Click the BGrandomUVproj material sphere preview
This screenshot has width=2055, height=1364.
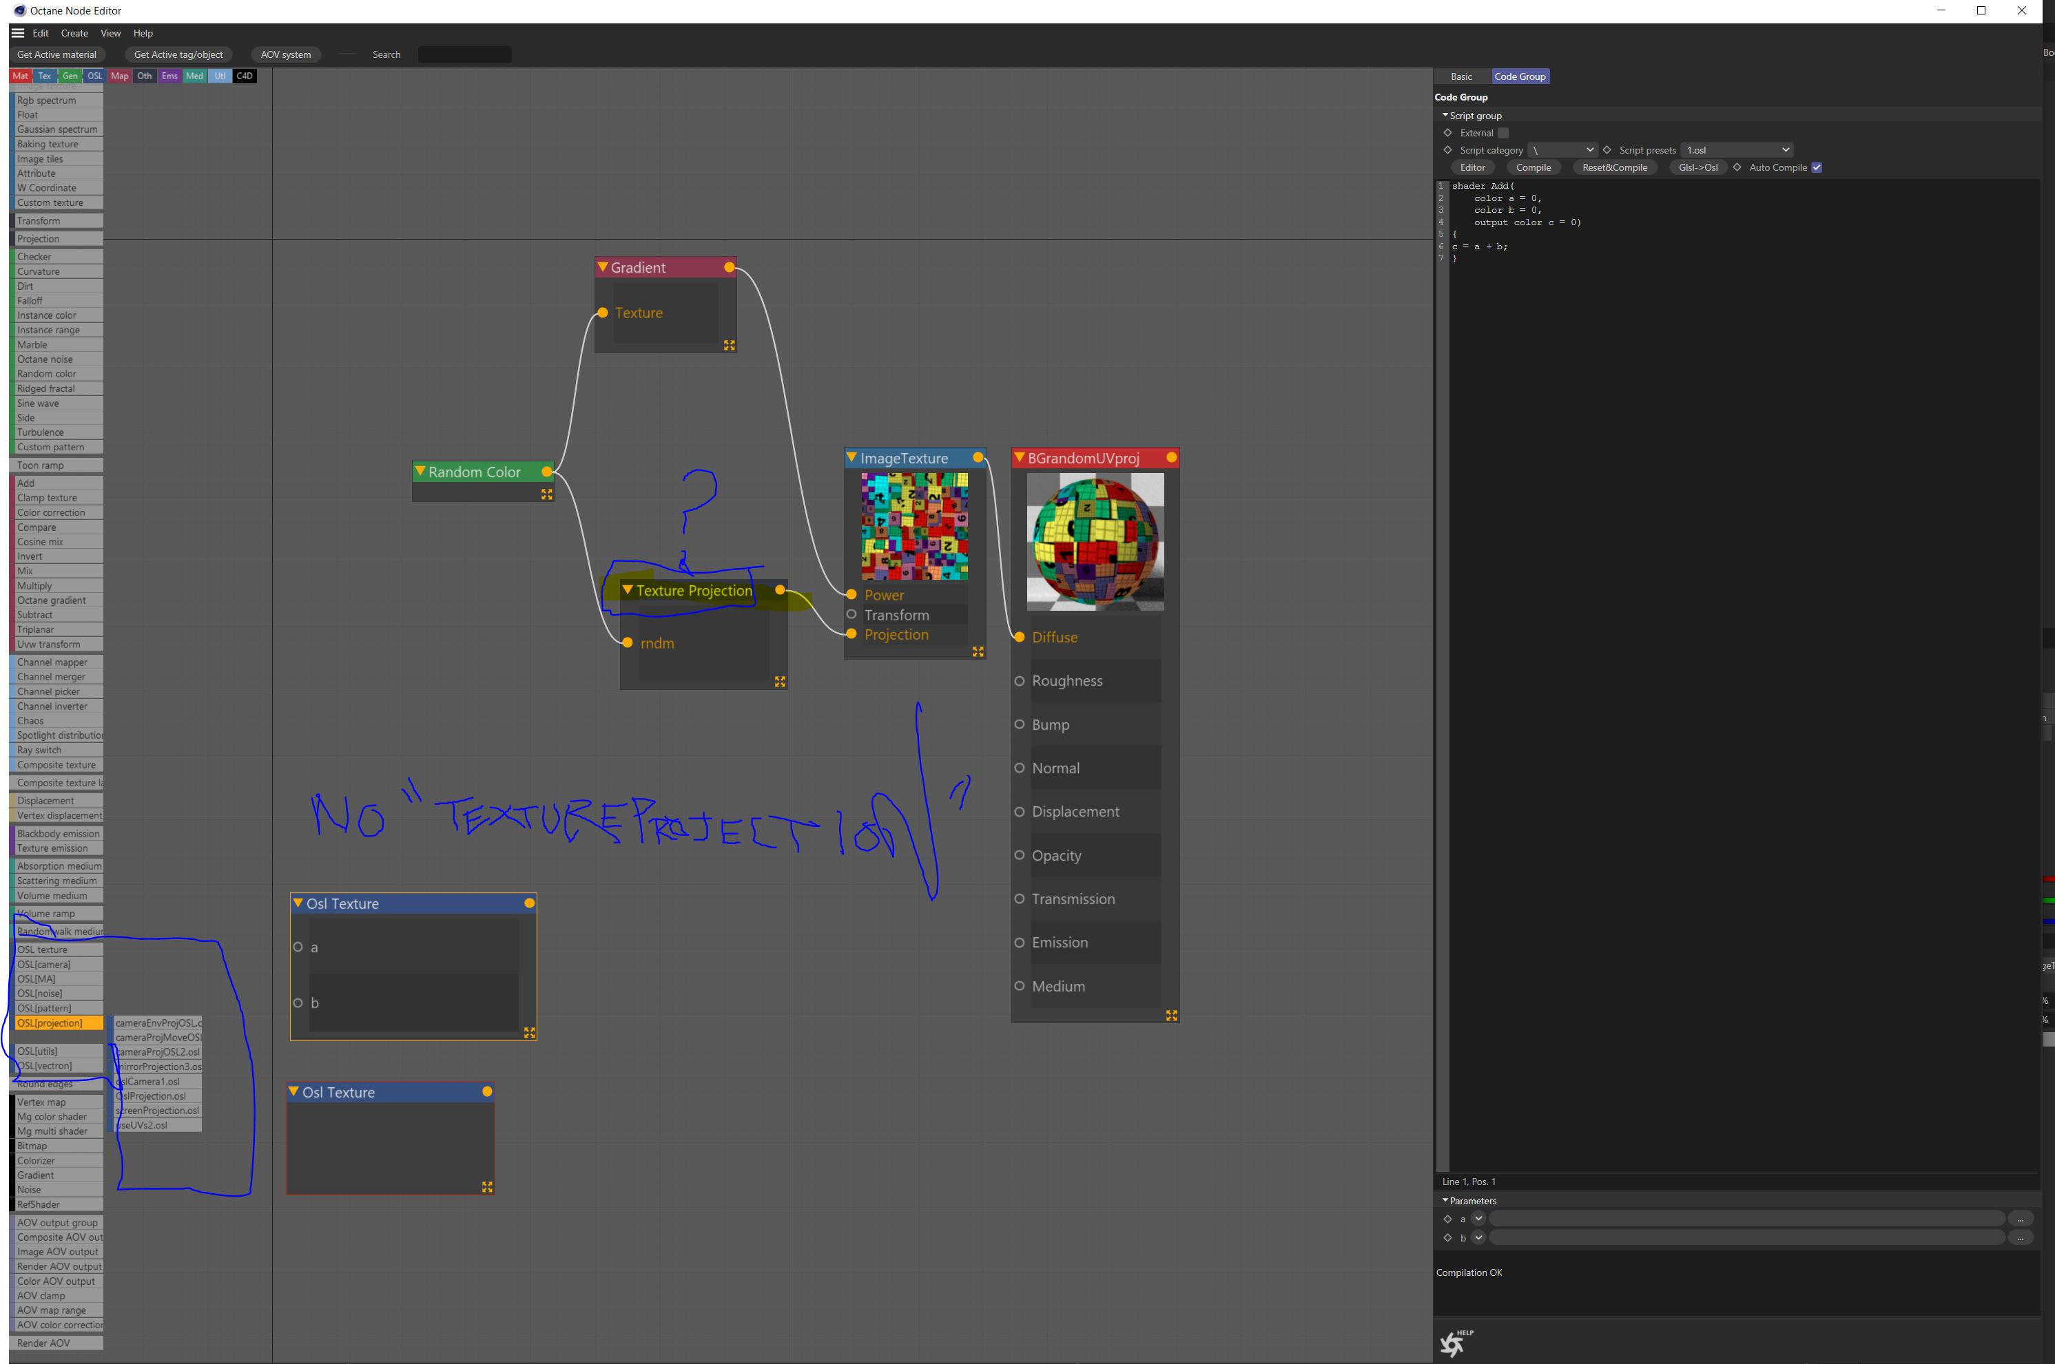coord(1095,541)
